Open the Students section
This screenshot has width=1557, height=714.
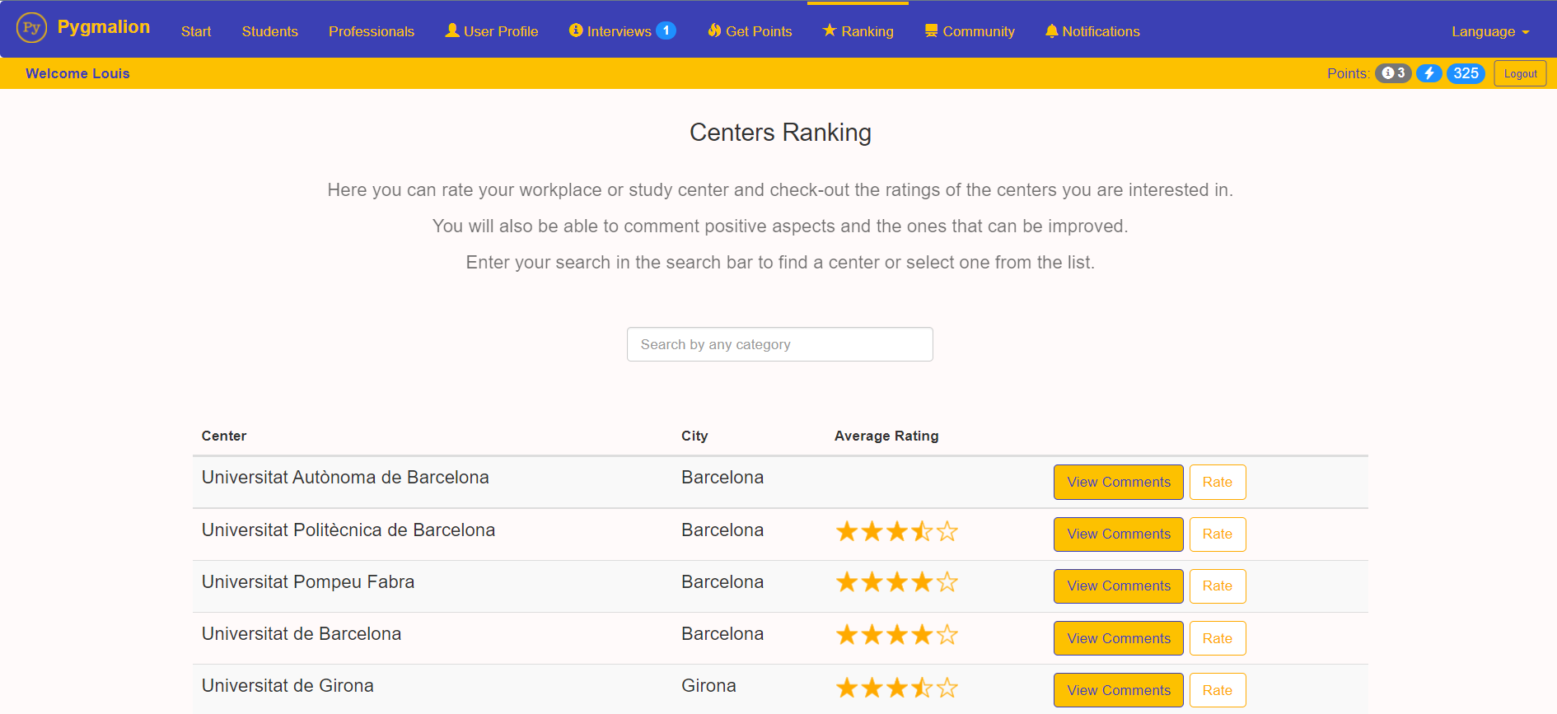(x=269, y=31)
